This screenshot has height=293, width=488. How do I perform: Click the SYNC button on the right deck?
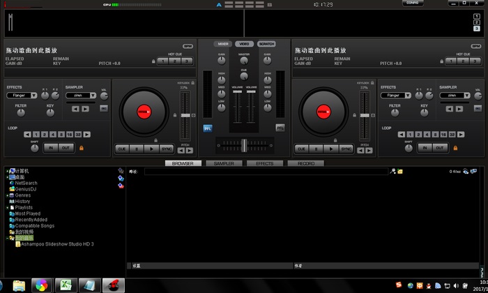[346, 149]
